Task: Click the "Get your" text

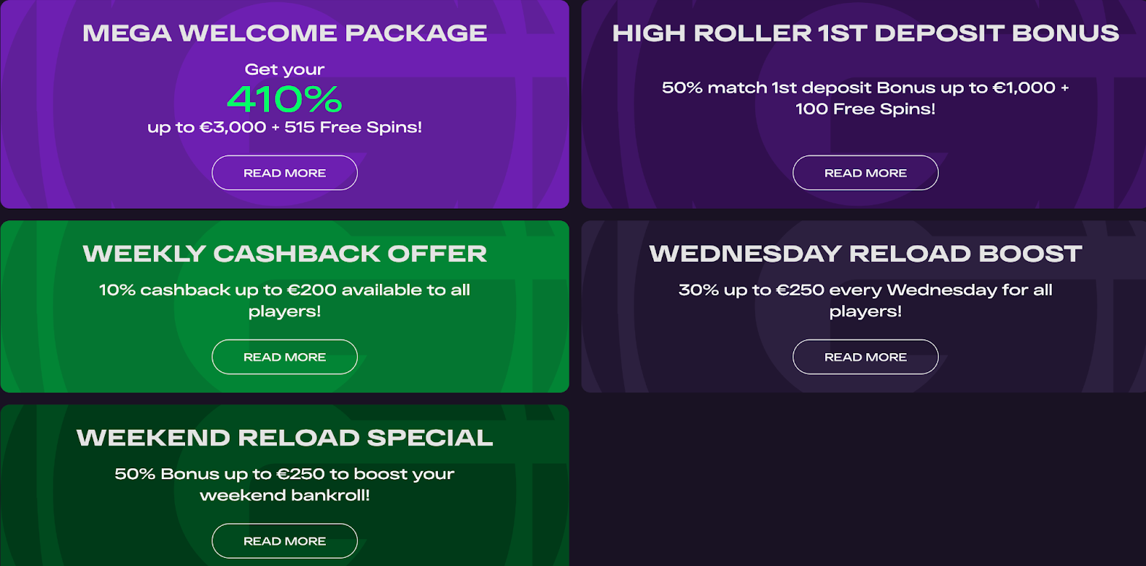Action: 284,69
